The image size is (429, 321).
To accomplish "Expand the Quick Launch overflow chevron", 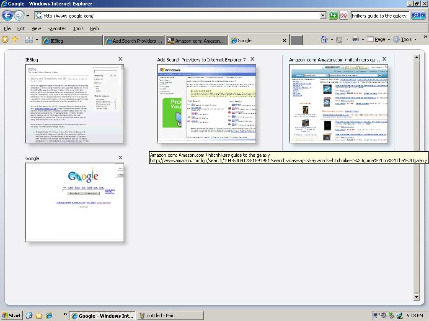I will [x=65, y=314].
